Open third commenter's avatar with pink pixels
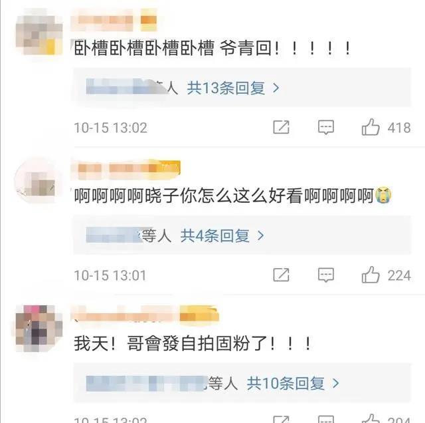Image resolution: width=425 pixels, height=423 pixels. [39, 329]
